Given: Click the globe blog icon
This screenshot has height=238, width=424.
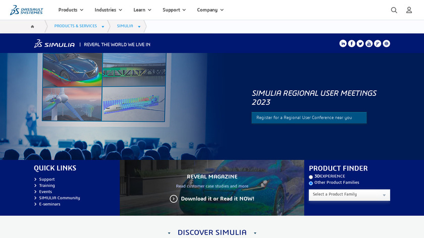Looking at the screenshot, I should [x=387, y=43].
